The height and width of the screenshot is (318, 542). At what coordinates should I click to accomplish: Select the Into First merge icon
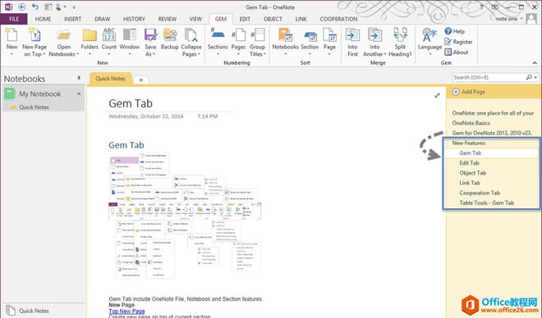(352, 35)
